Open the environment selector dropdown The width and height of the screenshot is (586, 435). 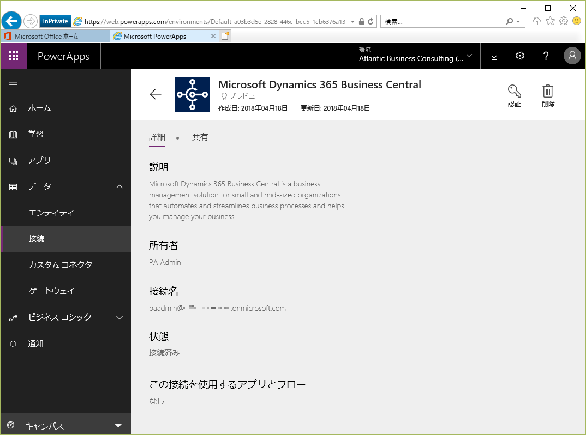point(415,56)
